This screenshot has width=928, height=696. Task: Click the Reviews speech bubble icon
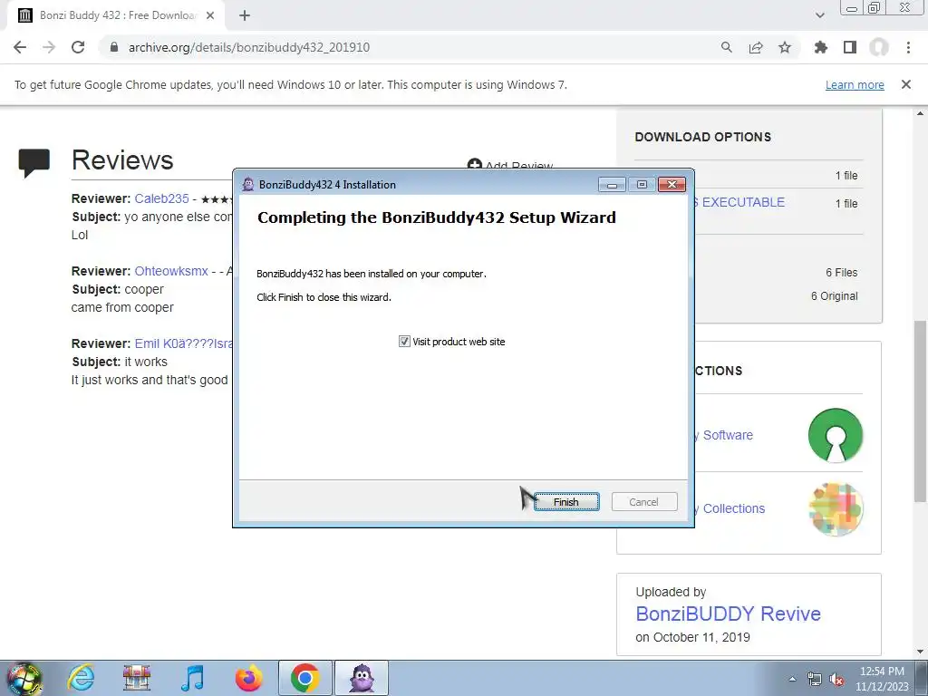click(34, 163)
